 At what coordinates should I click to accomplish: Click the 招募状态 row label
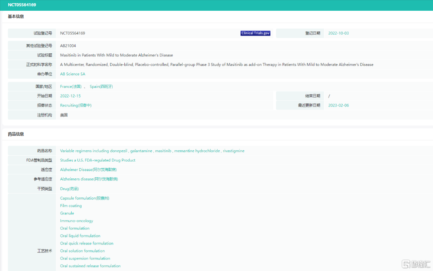point(44,105)
